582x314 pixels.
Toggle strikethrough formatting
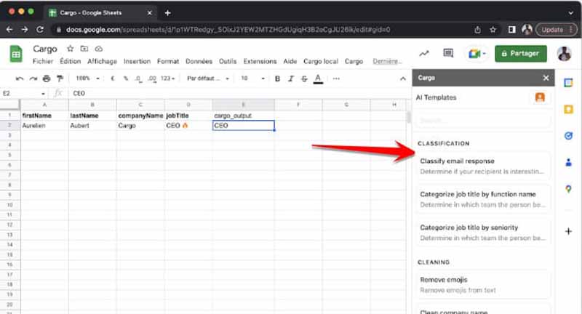[303, 78]
